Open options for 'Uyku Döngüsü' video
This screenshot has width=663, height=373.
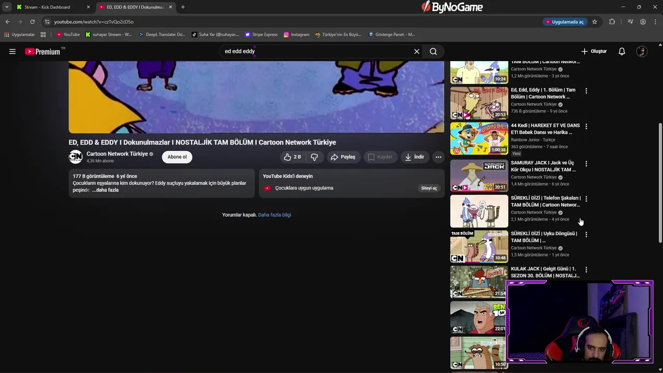click(x=586, y=235)
